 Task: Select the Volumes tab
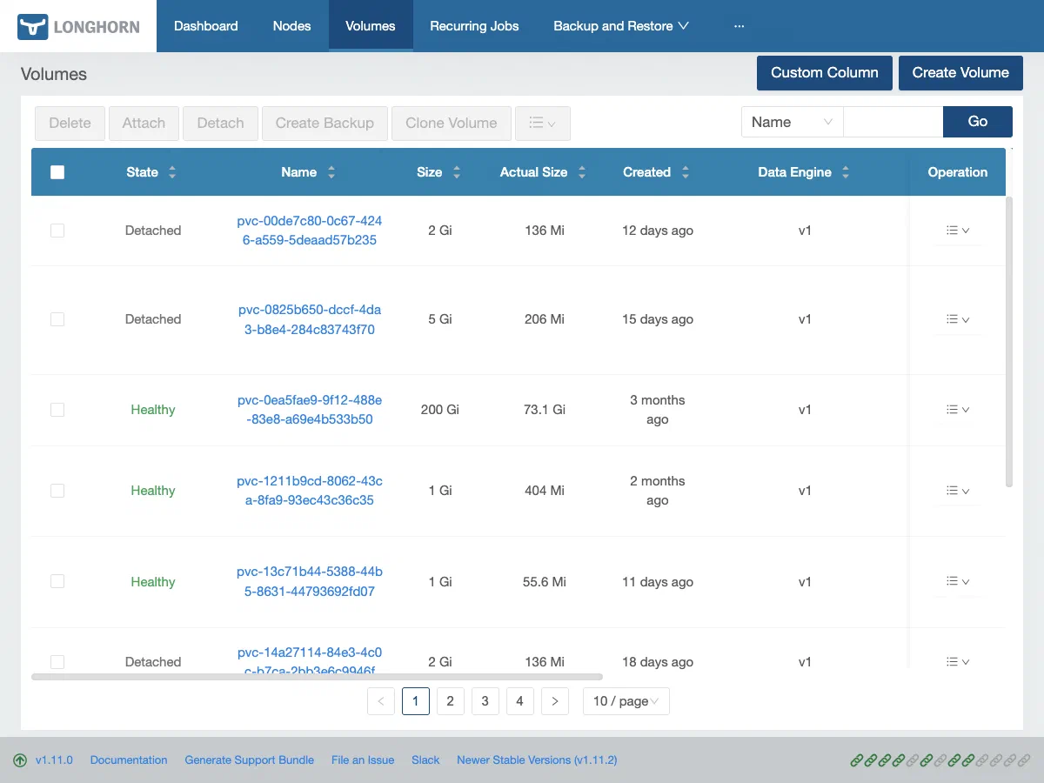pyautogui.click(x=371, y=26)
